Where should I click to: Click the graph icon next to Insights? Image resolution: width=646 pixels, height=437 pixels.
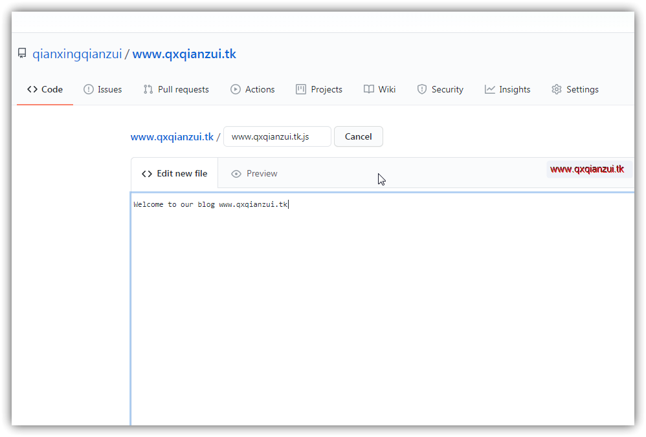tap(489, 89)
